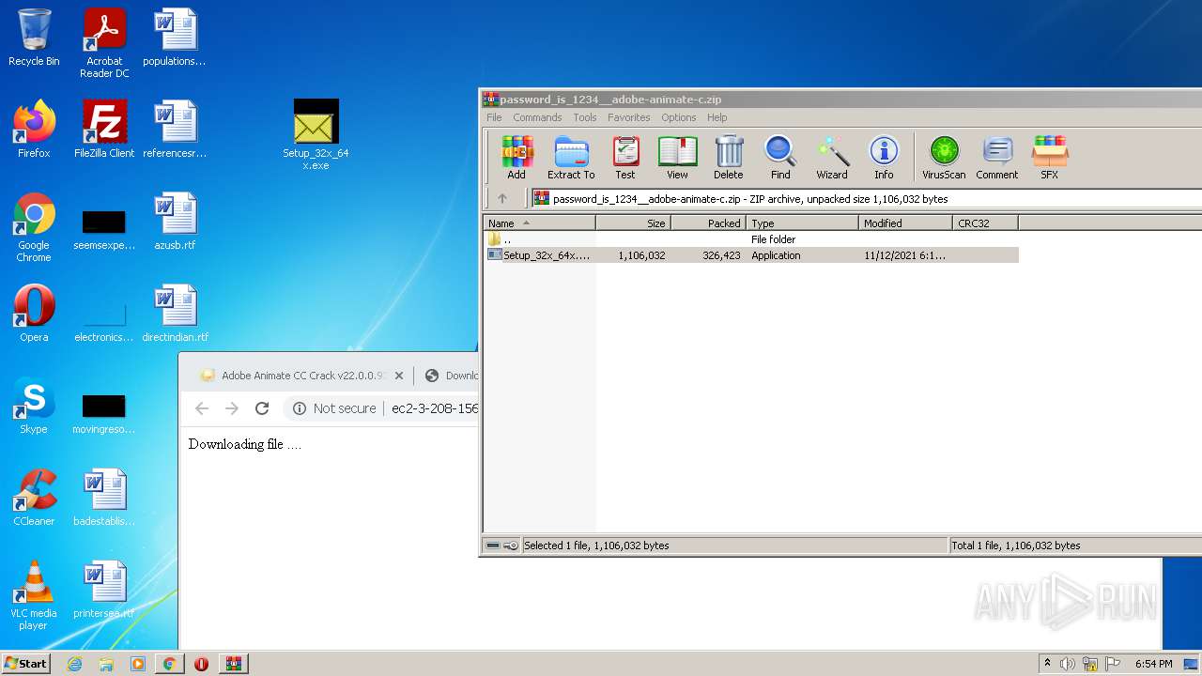Select the printersea.rtf desktop file

104,590
